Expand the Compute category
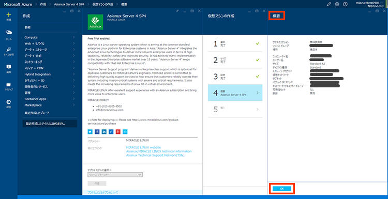The height and width of the screenshot is (199, 388). [50, 37]
